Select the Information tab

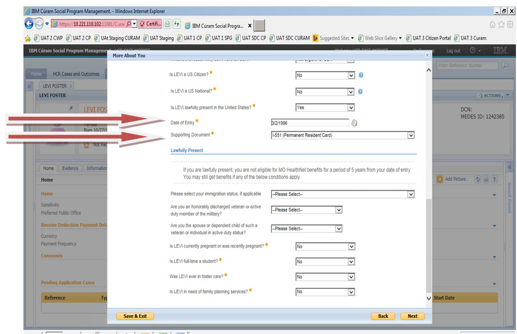[x=96, y=168]
